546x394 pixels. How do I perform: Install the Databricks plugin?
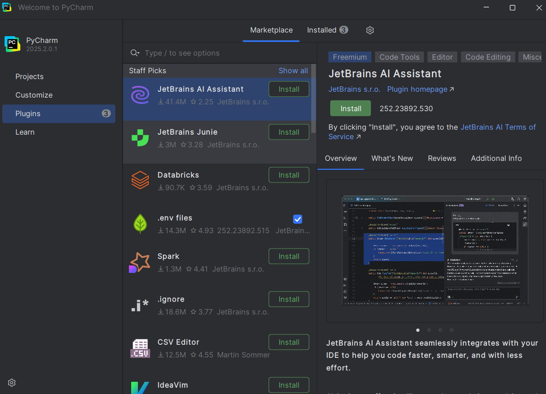[289, 175]
